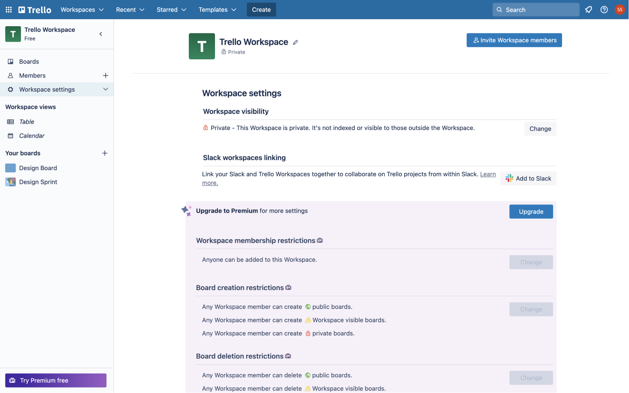Open the SS account avatar
Image resolution: width=629 pixels, height=393 pixels.
pos(620,10)
